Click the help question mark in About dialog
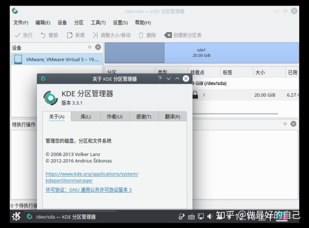This screenshot has width=309, height=228. tap(160, 79)
